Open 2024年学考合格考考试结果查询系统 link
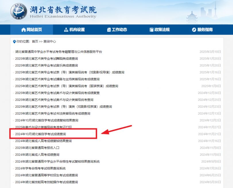 [x=40, y=169]
